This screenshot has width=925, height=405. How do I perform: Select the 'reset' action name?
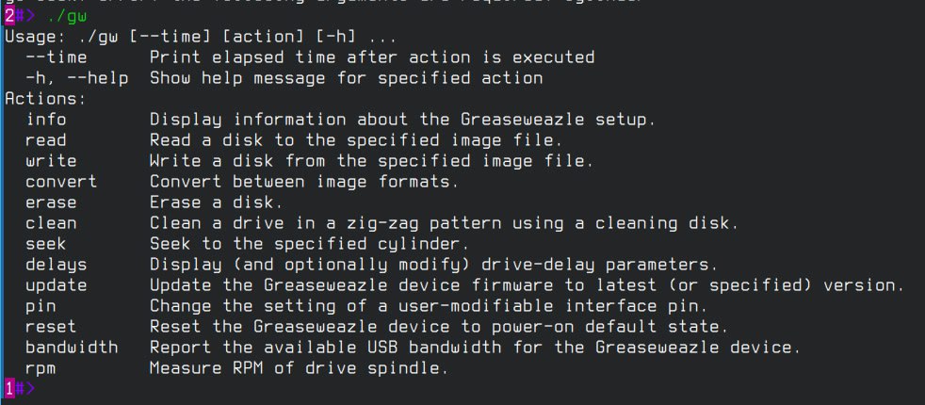[x=51, y=326]
